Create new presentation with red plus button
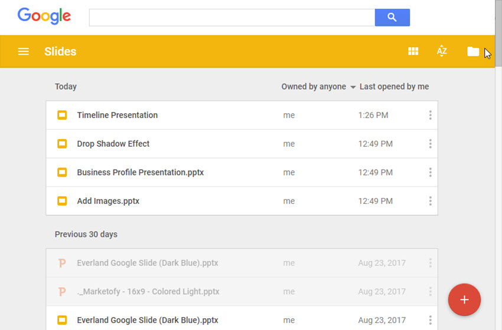Viewport: 502px width, 330px height. tap(464, 300)
